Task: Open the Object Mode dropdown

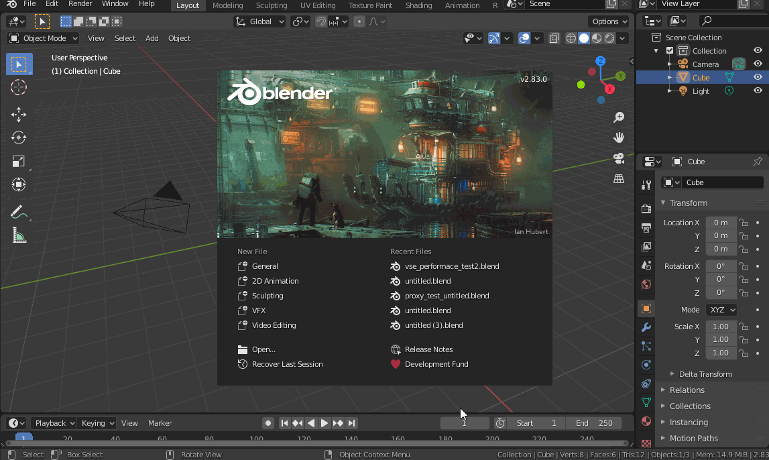Action: [x=44, y=38]
